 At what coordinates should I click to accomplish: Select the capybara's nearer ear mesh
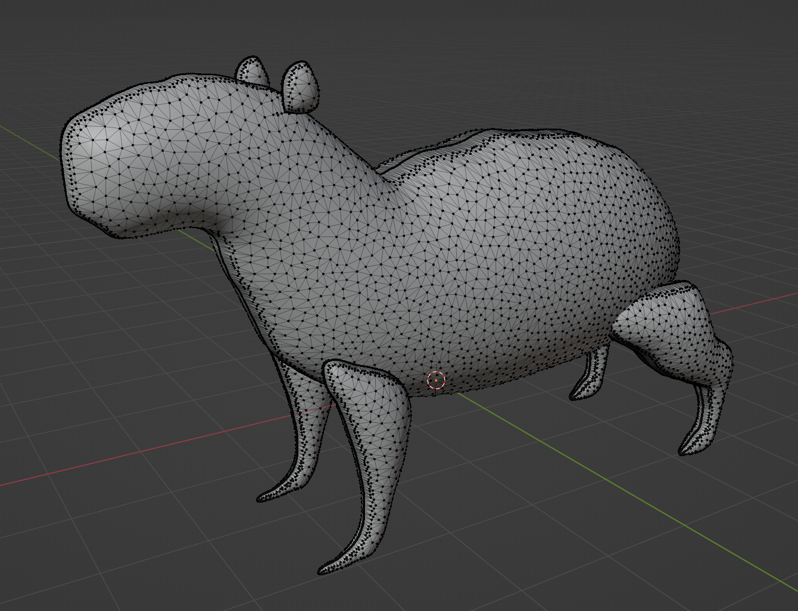(x=302, y=87)
